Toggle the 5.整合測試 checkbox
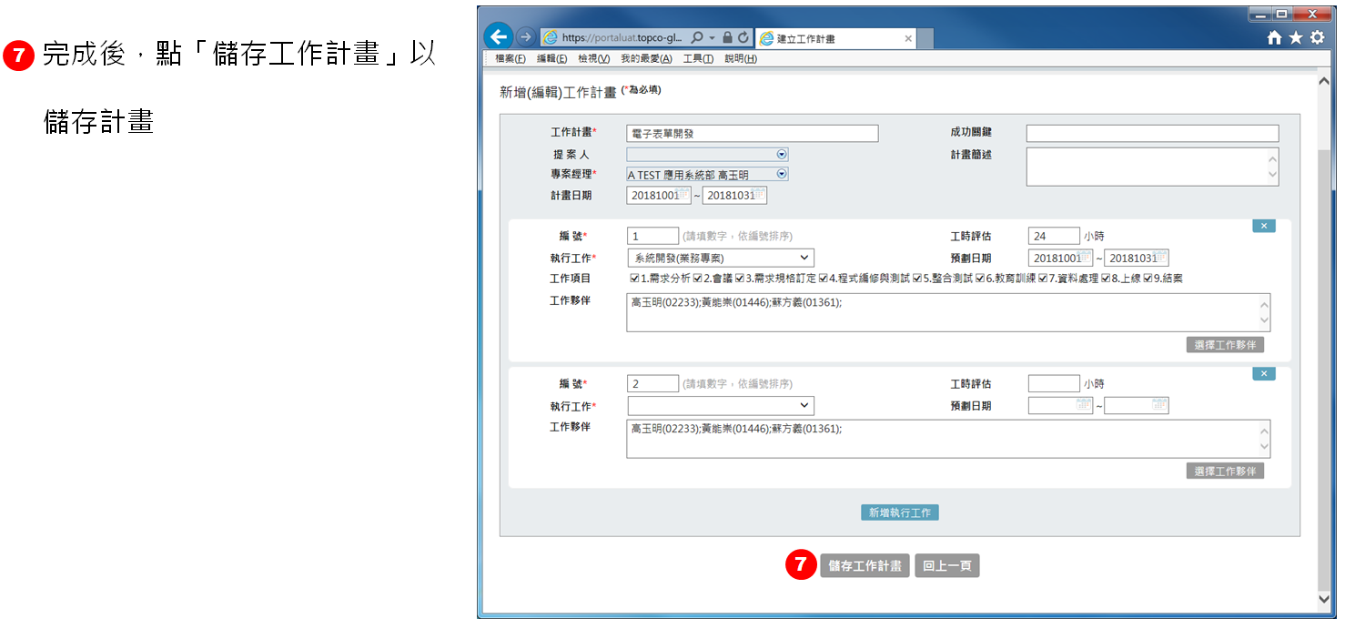 coord(917,279)
